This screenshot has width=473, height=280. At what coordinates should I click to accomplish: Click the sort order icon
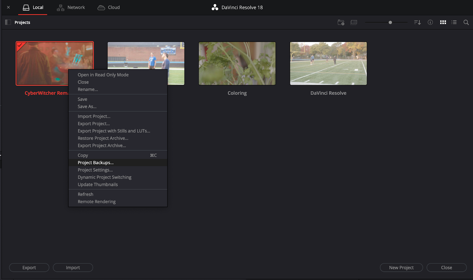[x=417, y=22]
